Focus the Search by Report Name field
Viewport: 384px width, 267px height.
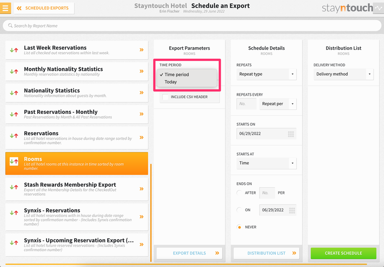click(192, 25)
